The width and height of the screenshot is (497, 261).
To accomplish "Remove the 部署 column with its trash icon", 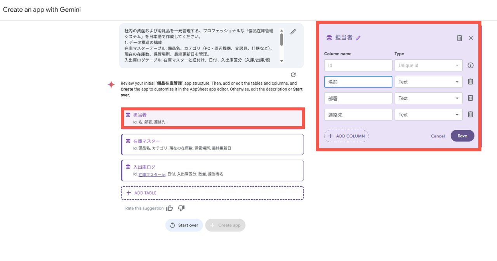I will [x=470, y=98].
